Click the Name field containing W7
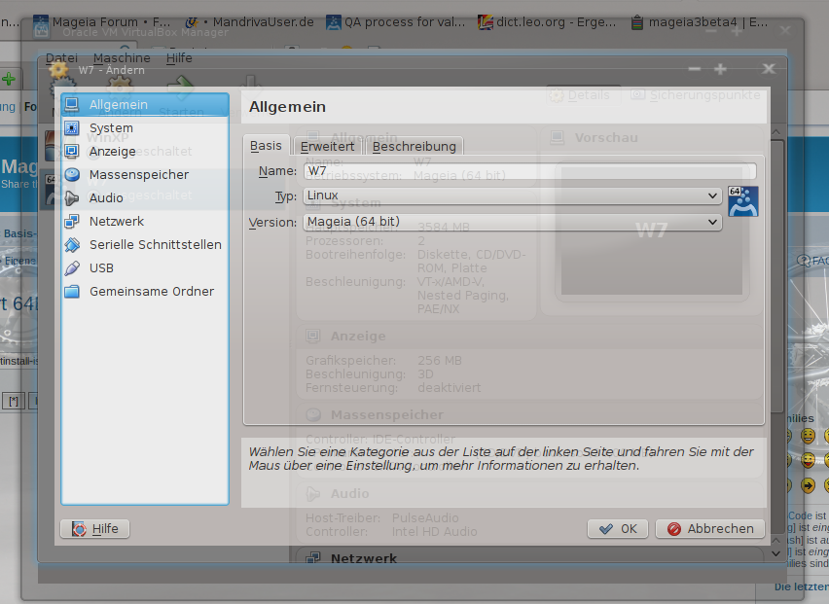829x604 pixels. [529, 170]
